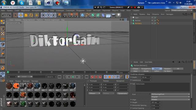Select the MoText.1 object row
Screen dimensions: 196x110
click(x=138, y=23)
